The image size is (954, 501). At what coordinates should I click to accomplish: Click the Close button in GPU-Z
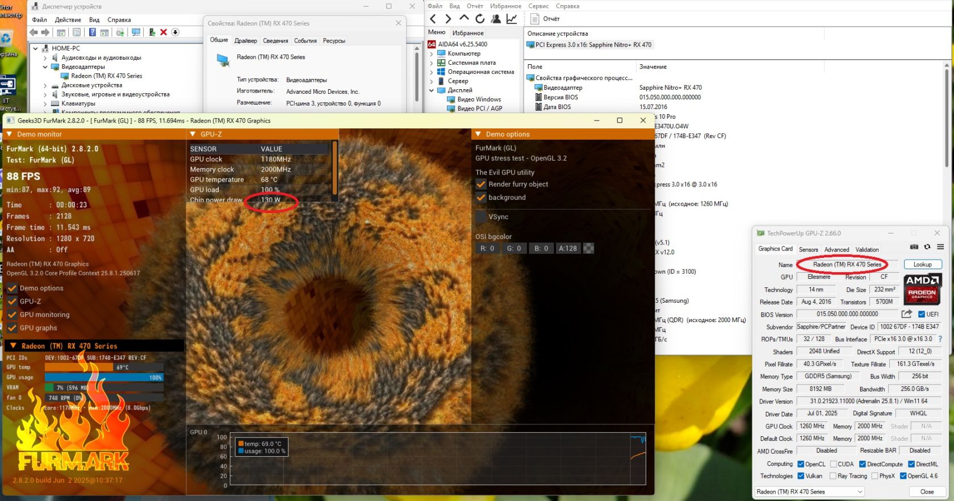click(x=927, y=492)
